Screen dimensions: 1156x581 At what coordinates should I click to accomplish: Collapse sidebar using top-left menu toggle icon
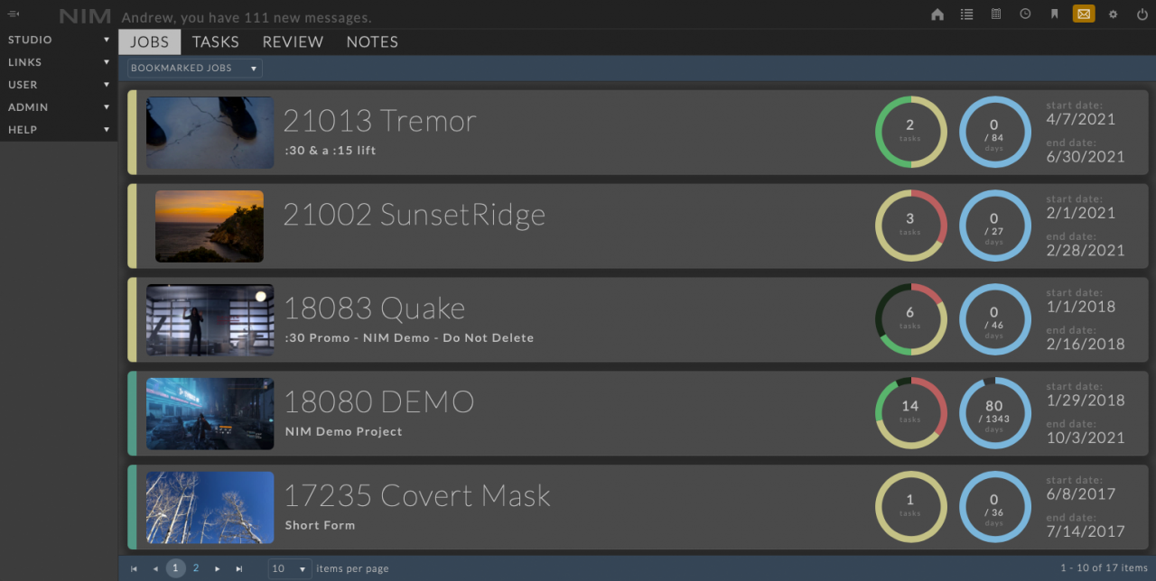[x=14, y=14]
